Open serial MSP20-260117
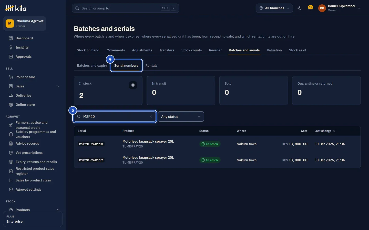Viewport: 369px width, 230px height. [91, 160]
